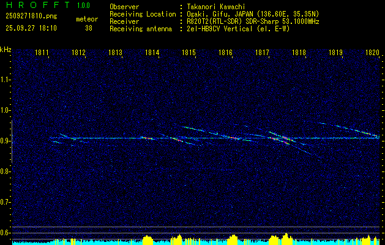Click the observer name Takanori Kawachi
The image size is (385, 245).
coord(216,7)
